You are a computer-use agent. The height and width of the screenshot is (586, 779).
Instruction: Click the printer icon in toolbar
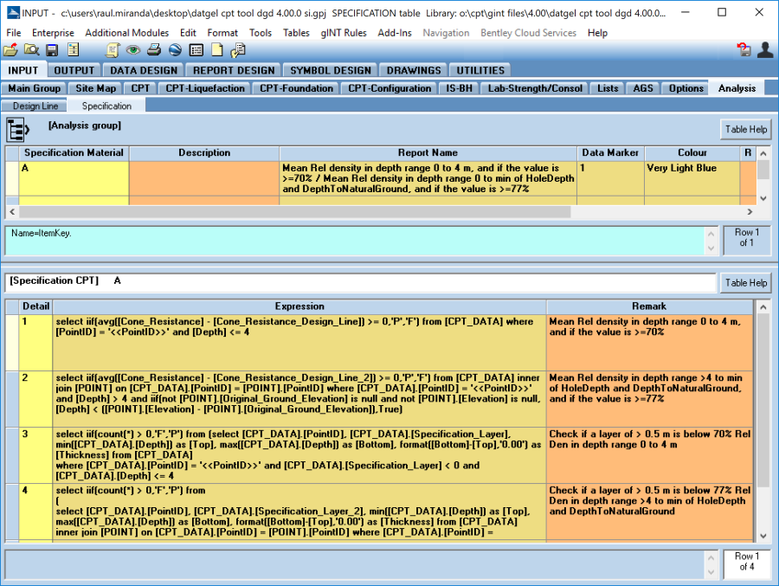coord(153,50)
